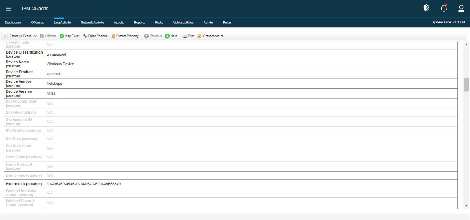
Task: Click the False Positive wrench icon
Action: tap(85, 36)
